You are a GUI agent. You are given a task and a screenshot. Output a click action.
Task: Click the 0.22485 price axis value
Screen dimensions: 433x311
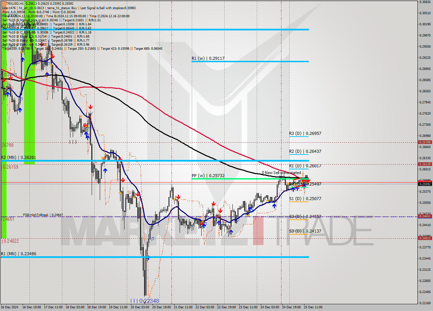click(x=425, y=292)
